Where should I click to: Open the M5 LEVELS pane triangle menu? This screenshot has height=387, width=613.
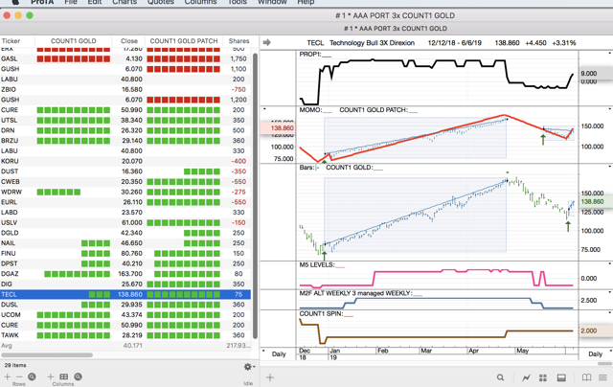(x=609, y=263)
